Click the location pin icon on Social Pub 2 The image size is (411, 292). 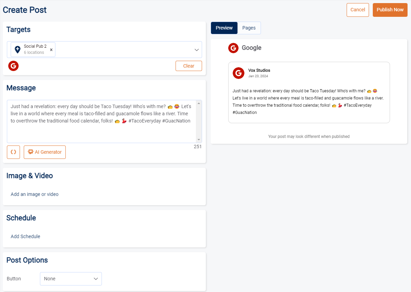[x=18, y=50]
